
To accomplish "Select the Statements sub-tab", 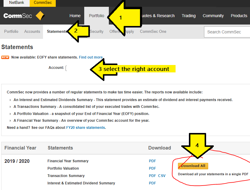I will 57,31.
